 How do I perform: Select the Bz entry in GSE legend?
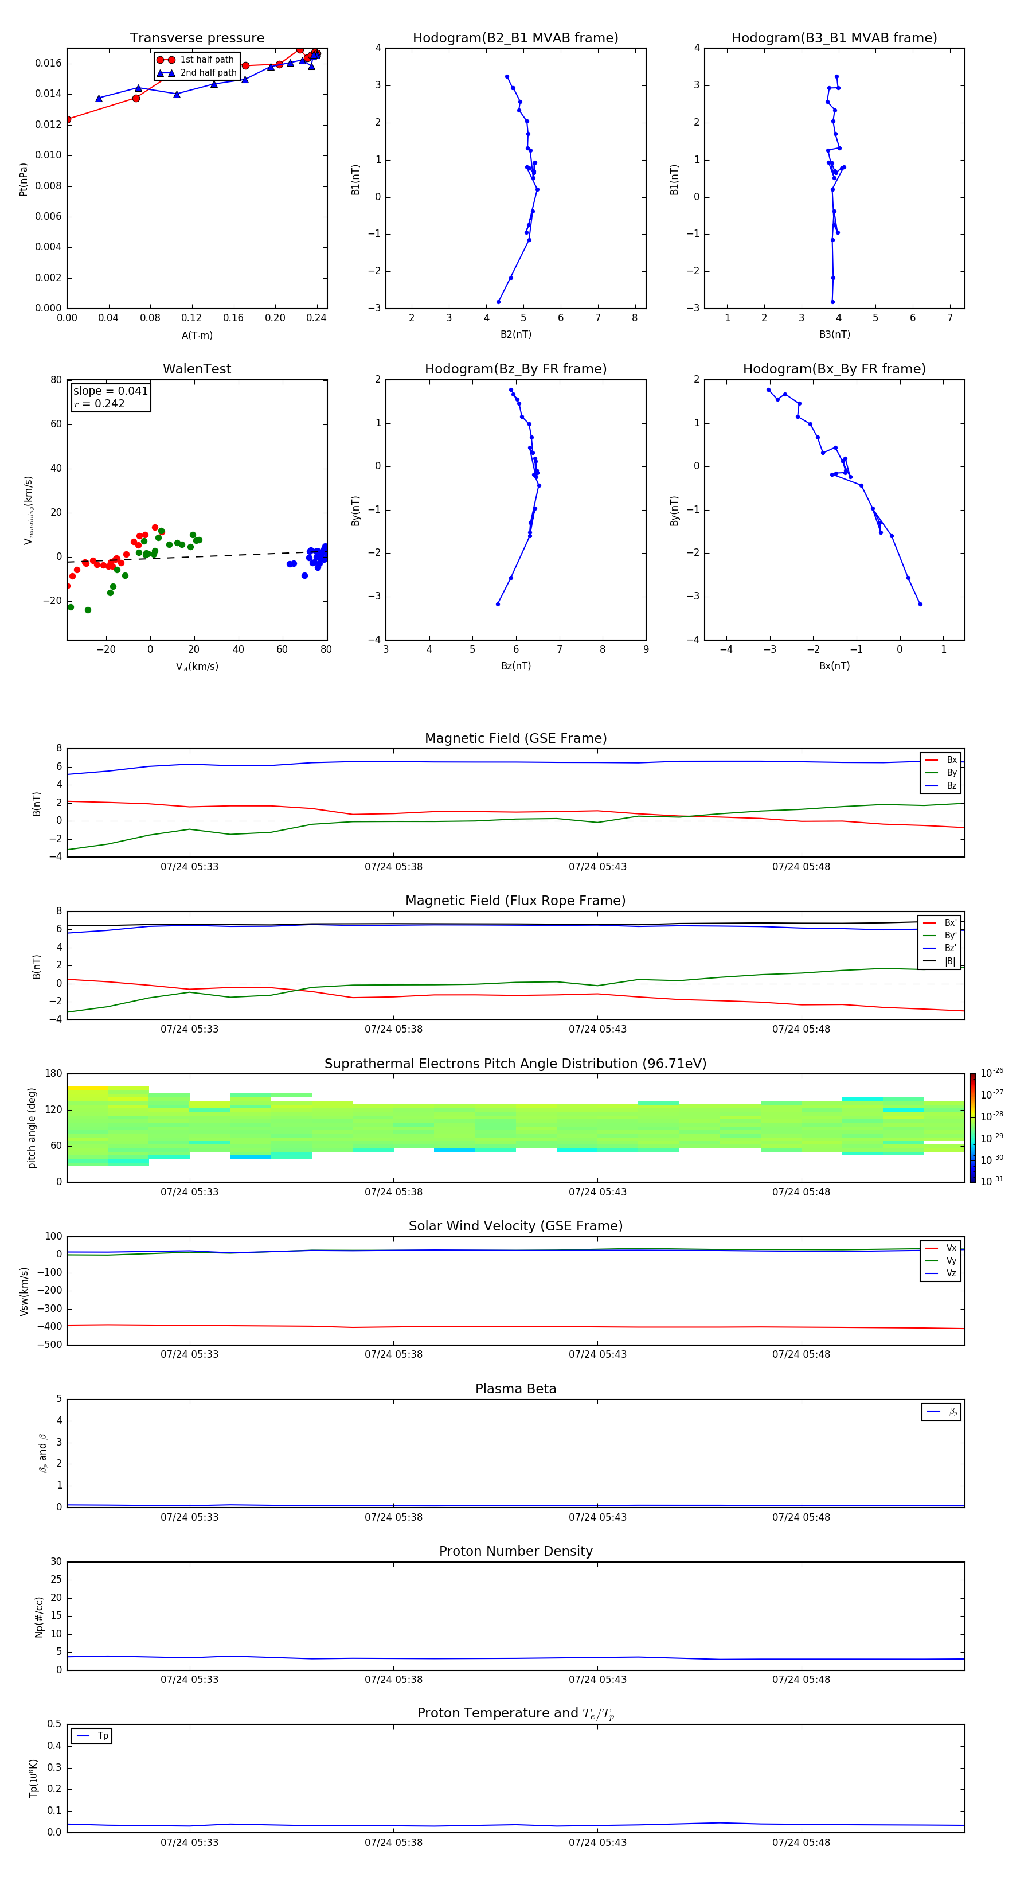(941, 785)
